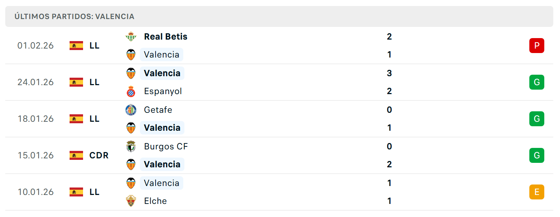Click the Real Betis club crest

click(131, 37)
